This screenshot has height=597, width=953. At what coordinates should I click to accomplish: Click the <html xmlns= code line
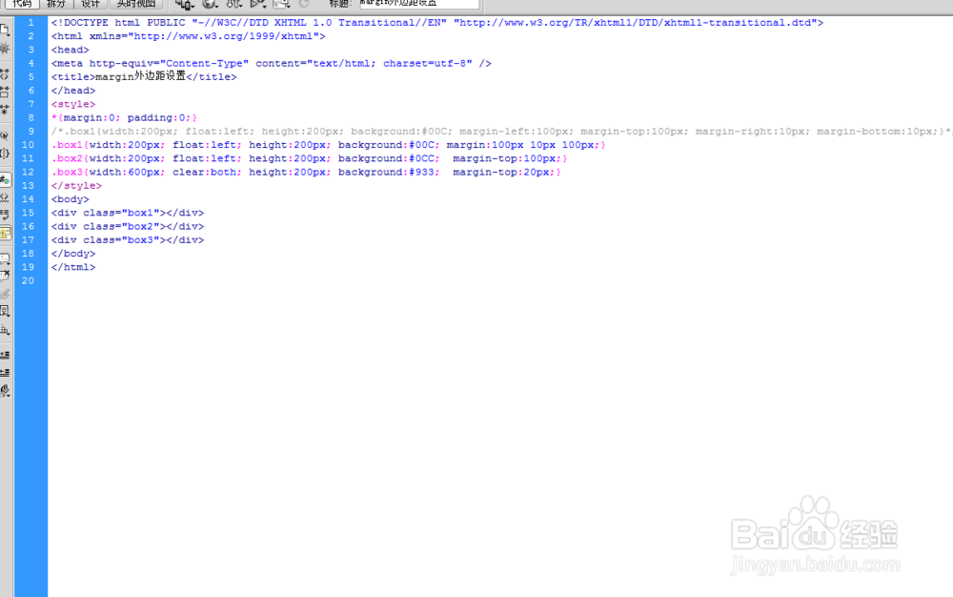pyautogui.click(x=189, y=36)
